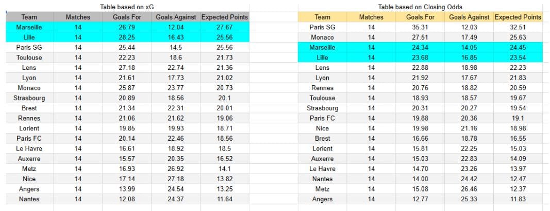Viewport: 550px width, 211px height.
Task: Click Toulouse's xG Goals Against 18.6
Action: [176, 57]
